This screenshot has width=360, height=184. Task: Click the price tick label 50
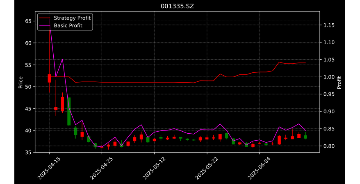[29, 87]
